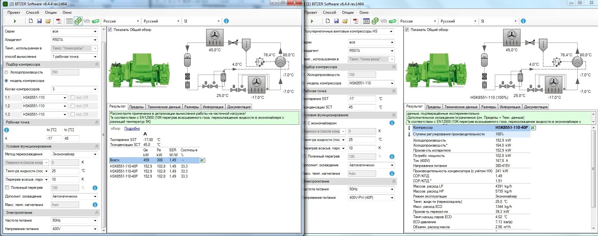Run calculation play icon in right window
This screenshot has width=598, height=236.
[312, 21]
